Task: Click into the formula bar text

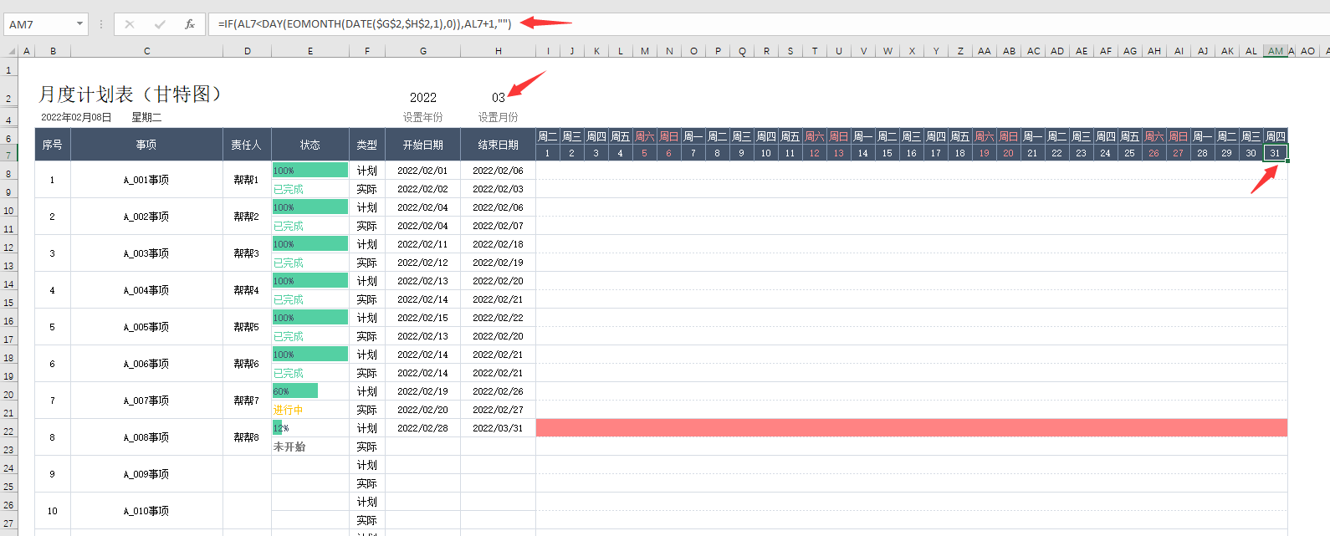Action: pyautogui.click(x=364, y=24)
